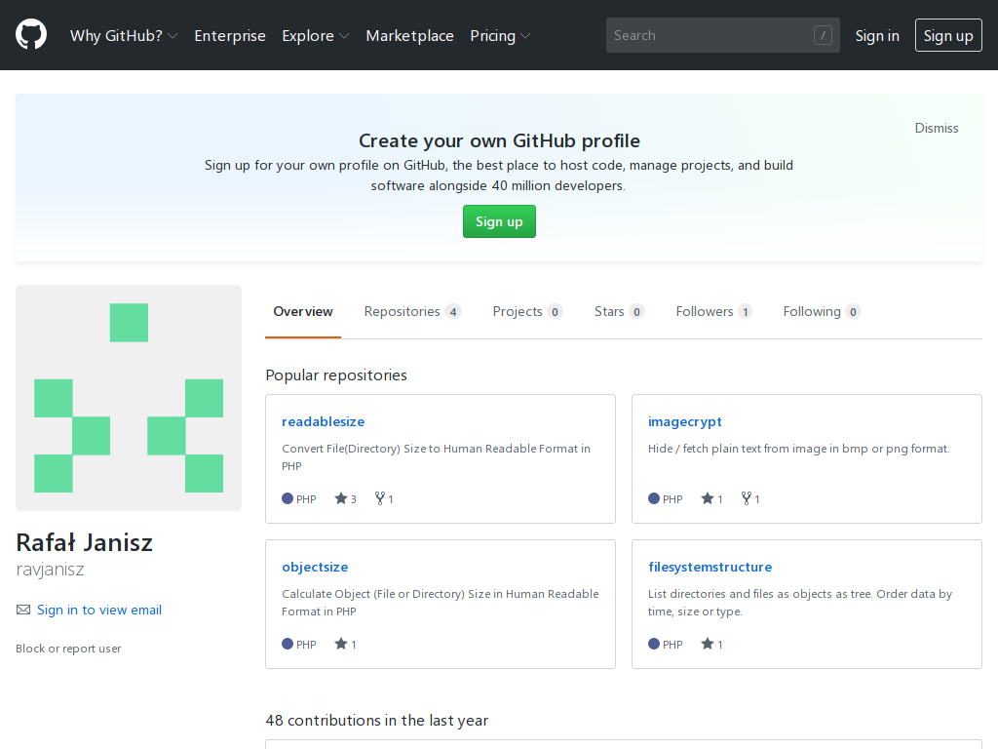Expand the Pricing dropdown menu

[500, 36]
